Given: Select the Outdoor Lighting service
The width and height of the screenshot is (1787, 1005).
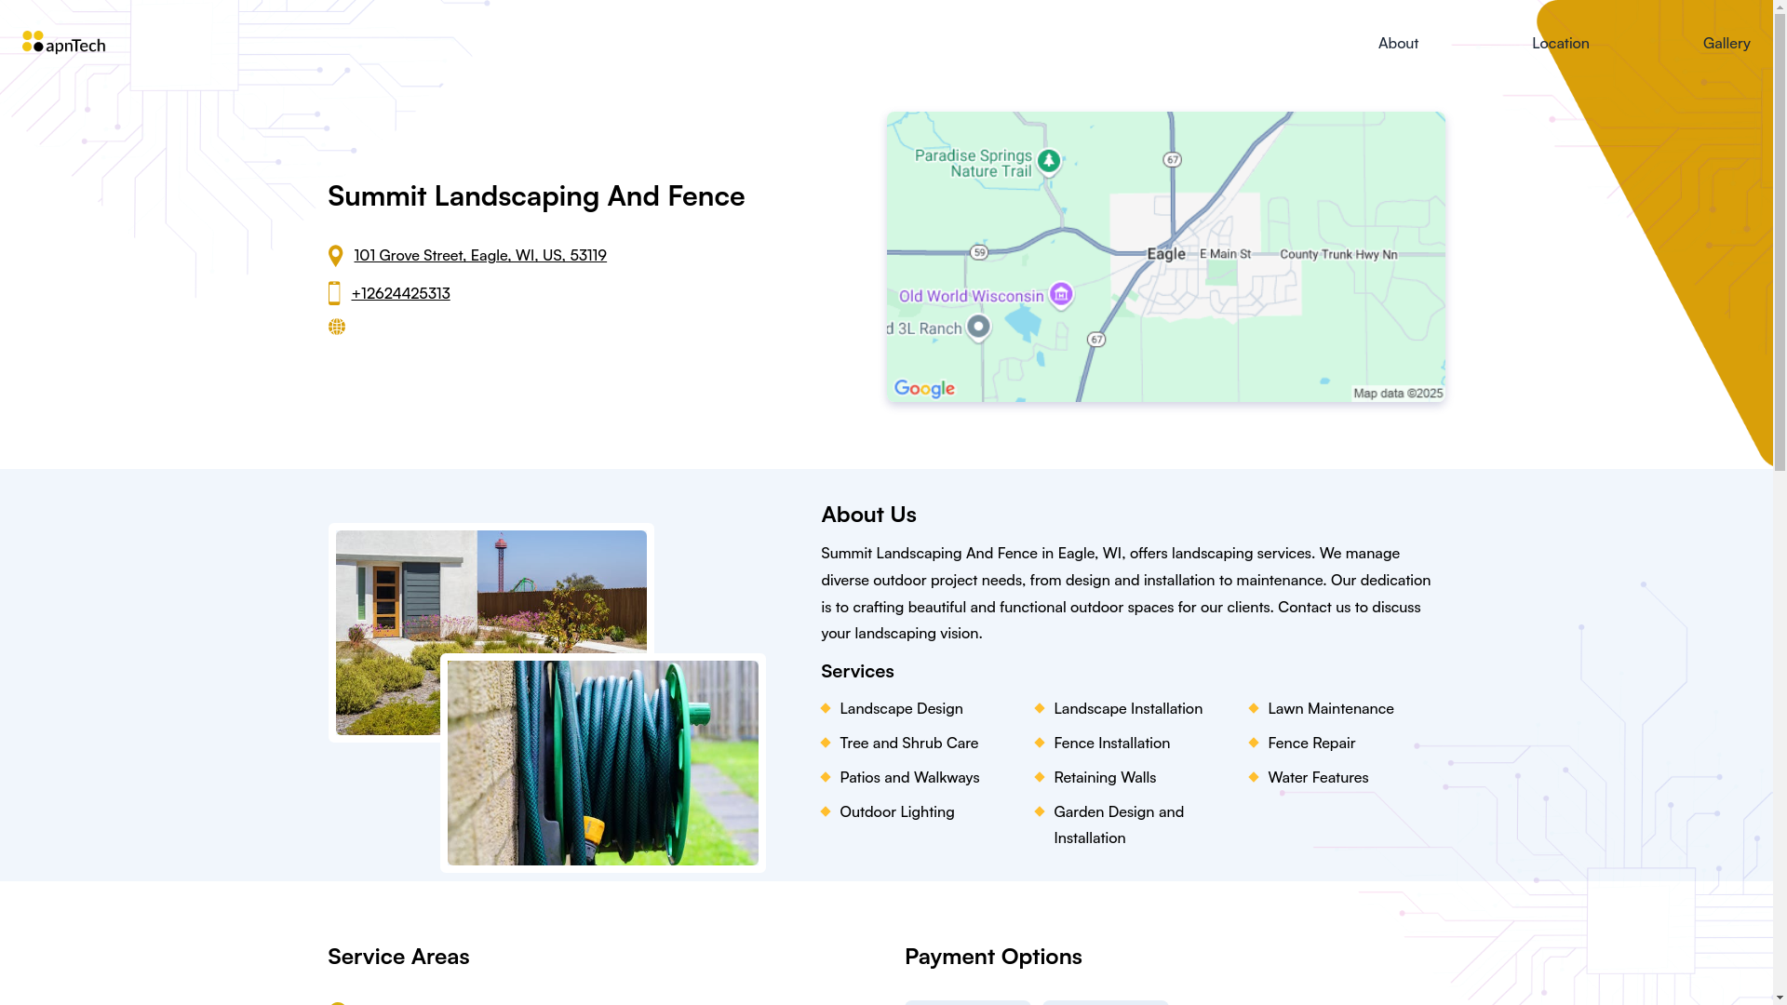Looking at the screenshot, I should tap(897, 811).
